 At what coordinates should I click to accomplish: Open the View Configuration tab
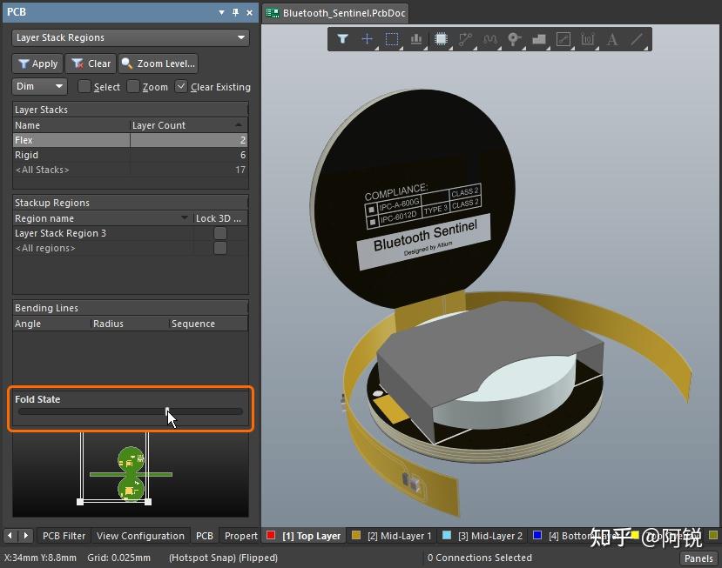[x=140, y=536]
